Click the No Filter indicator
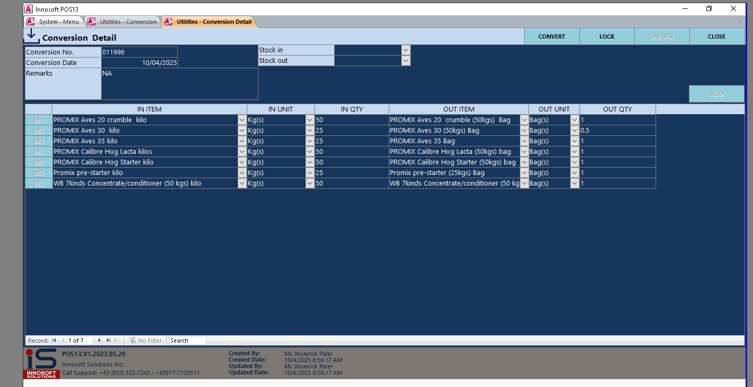Screen dimensions: 753x387 [146, 340]
